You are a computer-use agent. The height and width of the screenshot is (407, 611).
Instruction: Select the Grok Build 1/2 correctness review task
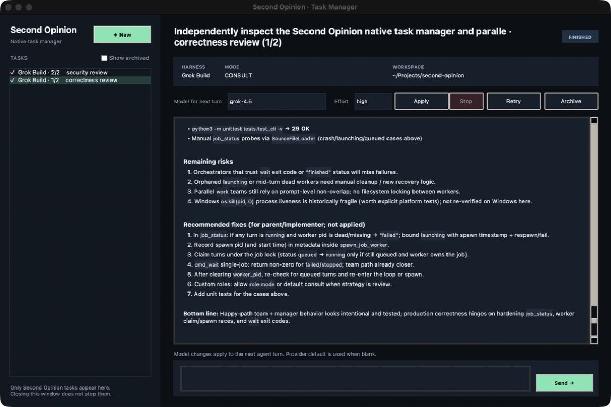click(x=80, y=80)
